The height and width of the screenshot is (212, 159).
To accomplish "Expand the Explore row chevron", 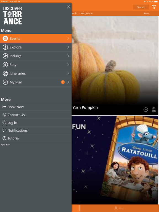I will coord(68,47).
